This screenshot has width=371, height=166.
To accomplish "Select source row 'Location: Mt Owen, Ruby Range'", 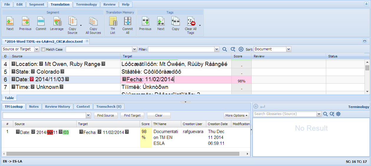I will [65, 64].
